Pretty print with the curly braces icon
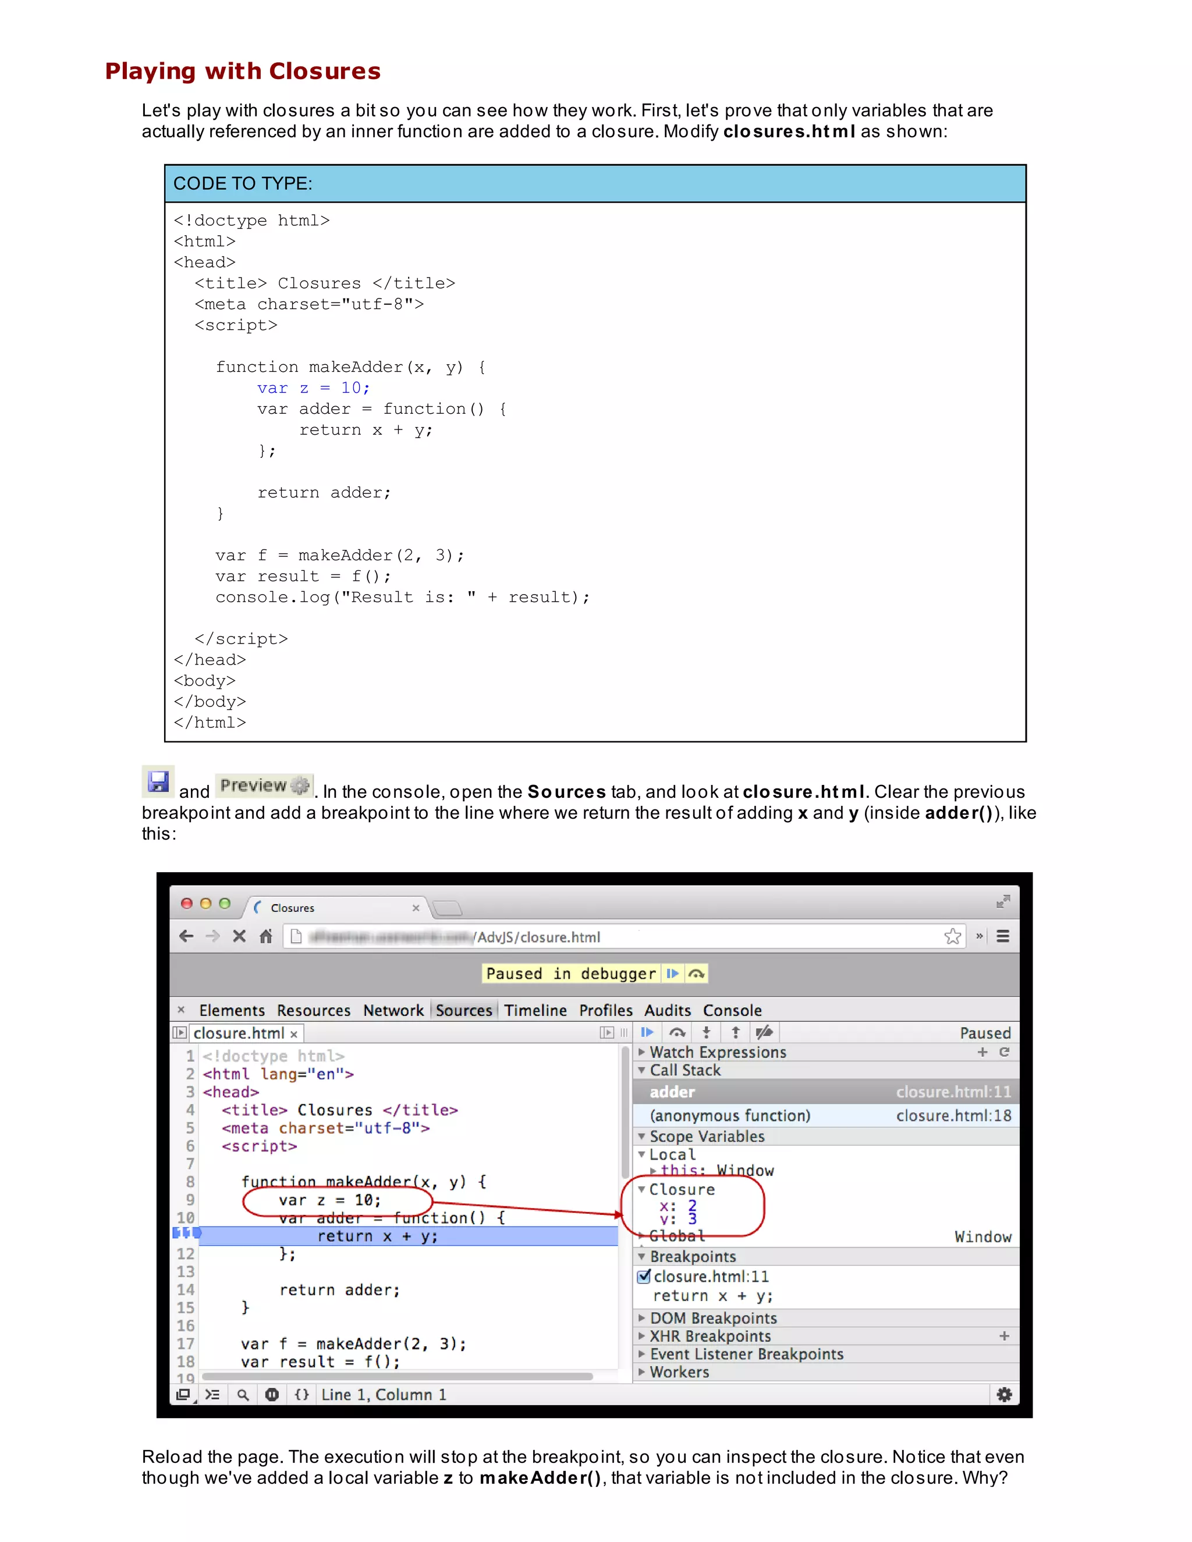The height and width of the screenshot is (1542, 1192). pyautogui.click(x=301, y=1394)
